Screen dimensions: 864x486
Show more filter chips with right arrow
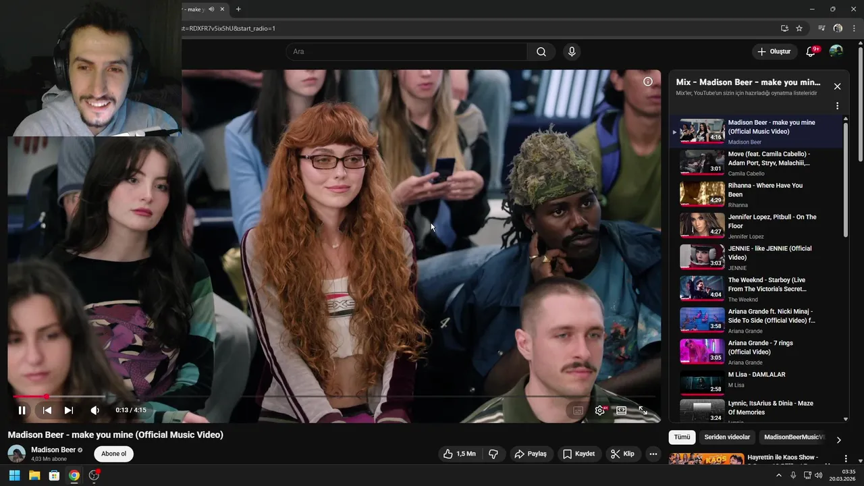click(838, 439)
